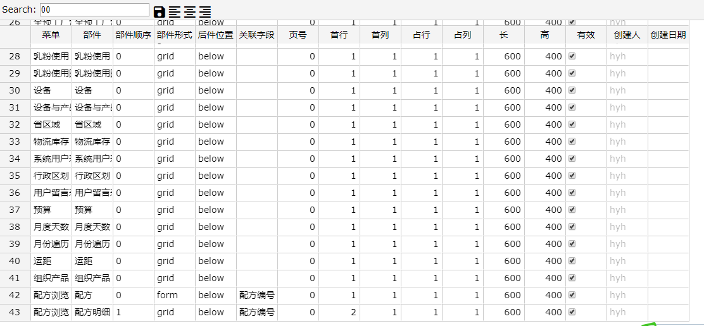Click 预算 cell in 菜单 column
The height and width of the screenshot is (326, 704).
pyautogui.click(x=51, y=210)
